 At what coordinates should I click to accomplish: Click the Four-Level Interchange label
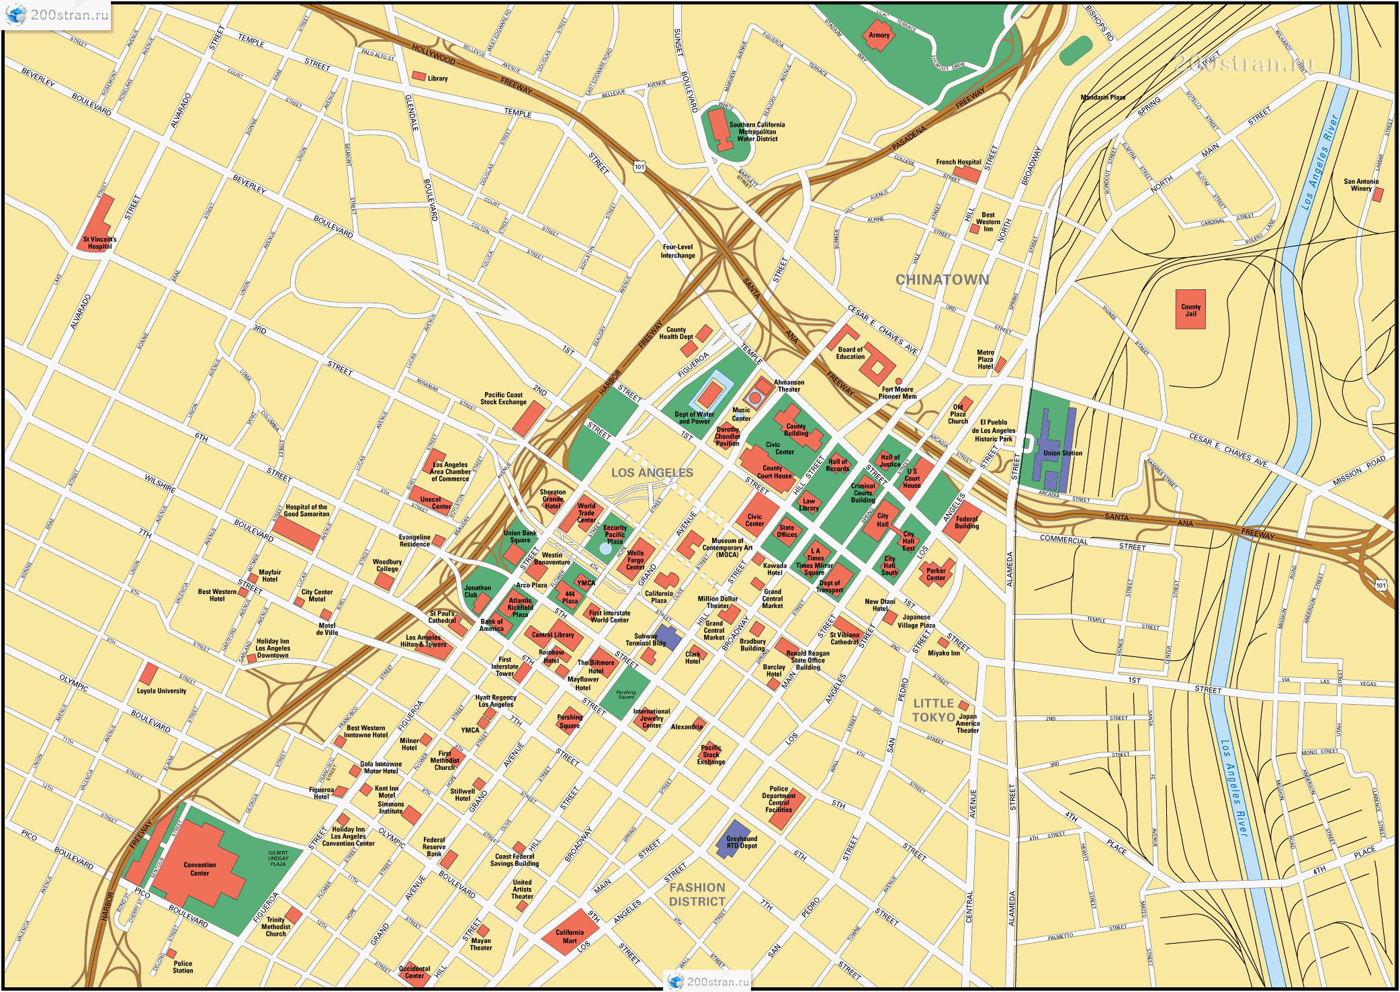point(677,251)
